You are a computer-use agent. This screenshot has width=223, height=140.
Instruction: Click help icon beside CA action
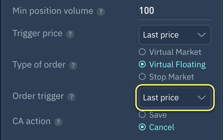coord(58,122)
